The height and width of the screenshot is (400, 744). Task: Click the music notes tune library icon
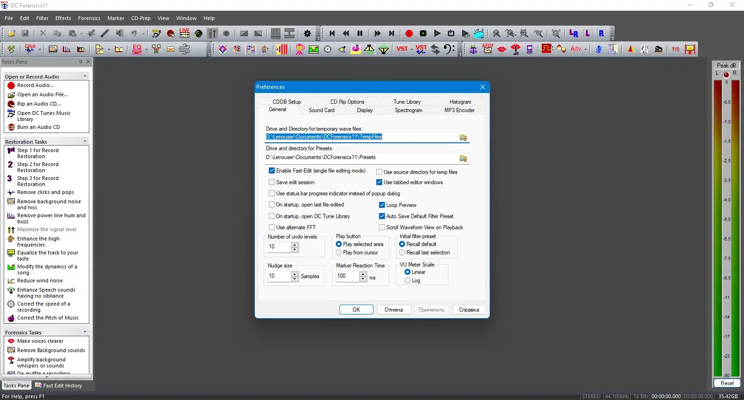tap(156, 33)
